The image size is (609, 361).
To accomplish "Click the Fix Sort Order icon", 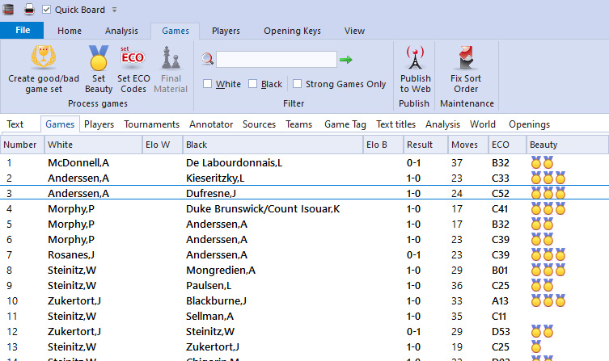I will pos(466,57).
